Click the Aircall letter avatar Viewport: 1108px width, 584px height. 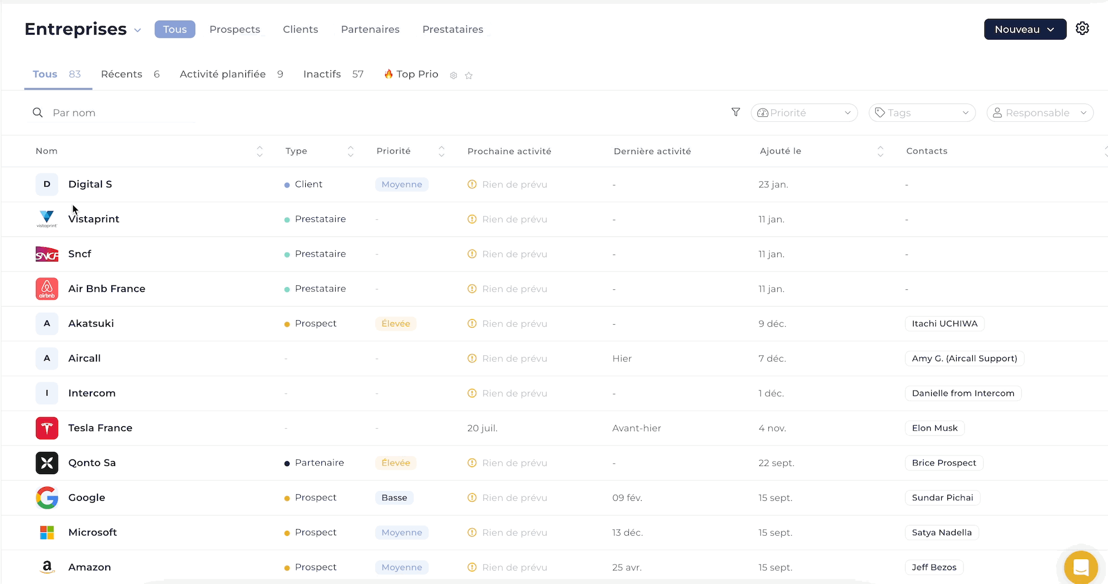click(x=47, y=358)
